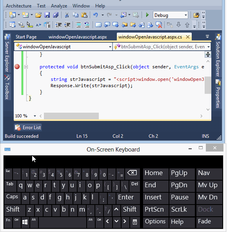Close the windowOpenJavascript.aspx.cs tab
227x232 pixels.
click(188, 37)
